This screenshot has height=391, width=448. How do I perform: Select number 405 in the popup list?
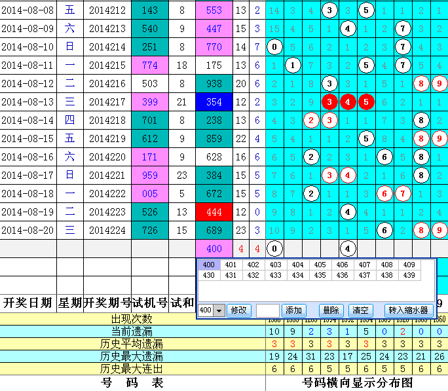click(320, 265)
